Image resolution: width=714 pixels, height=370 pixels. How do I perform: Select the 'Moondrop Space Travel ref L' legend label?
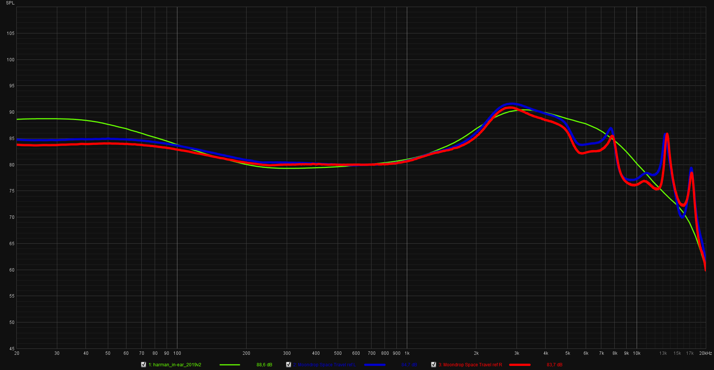[324, 365]
